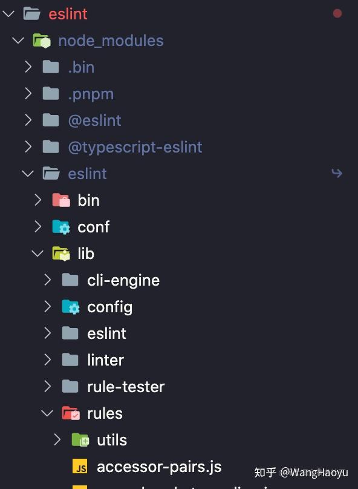
Task: Click the red rules folder icon
Action: pos(71,413)
